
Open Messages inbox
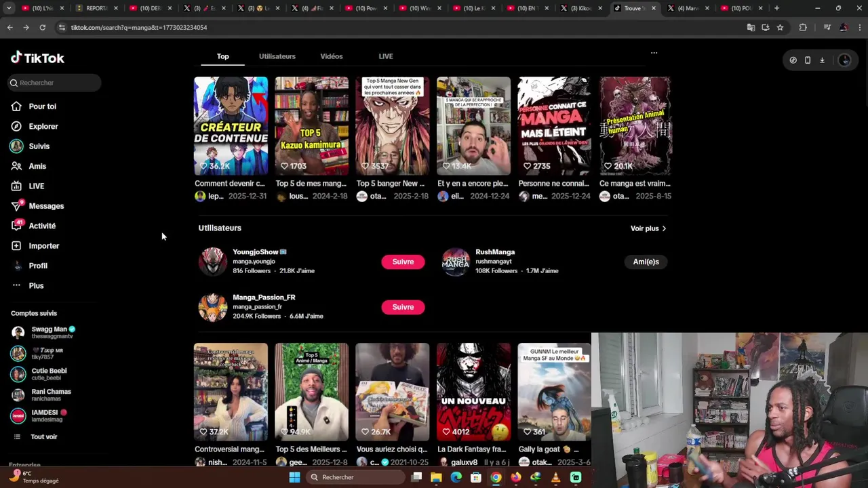point(46,206)
